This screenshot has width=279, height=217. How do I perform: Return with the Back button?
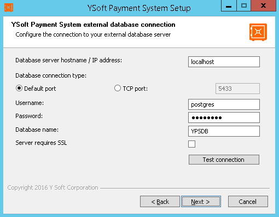tap(160, 202)
